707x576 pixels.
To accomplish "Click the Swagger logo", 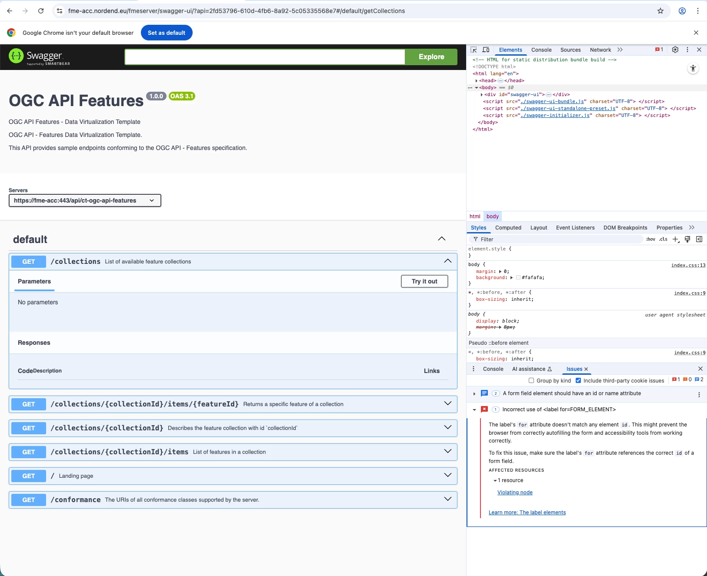I will coord(40,57).
